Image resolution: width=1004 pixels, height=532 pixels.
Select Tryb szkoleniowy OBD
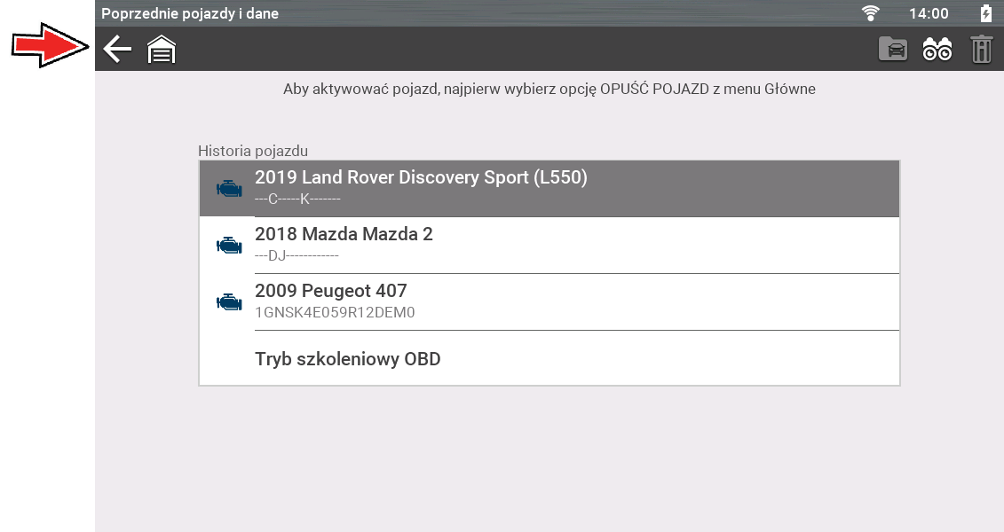347,359
